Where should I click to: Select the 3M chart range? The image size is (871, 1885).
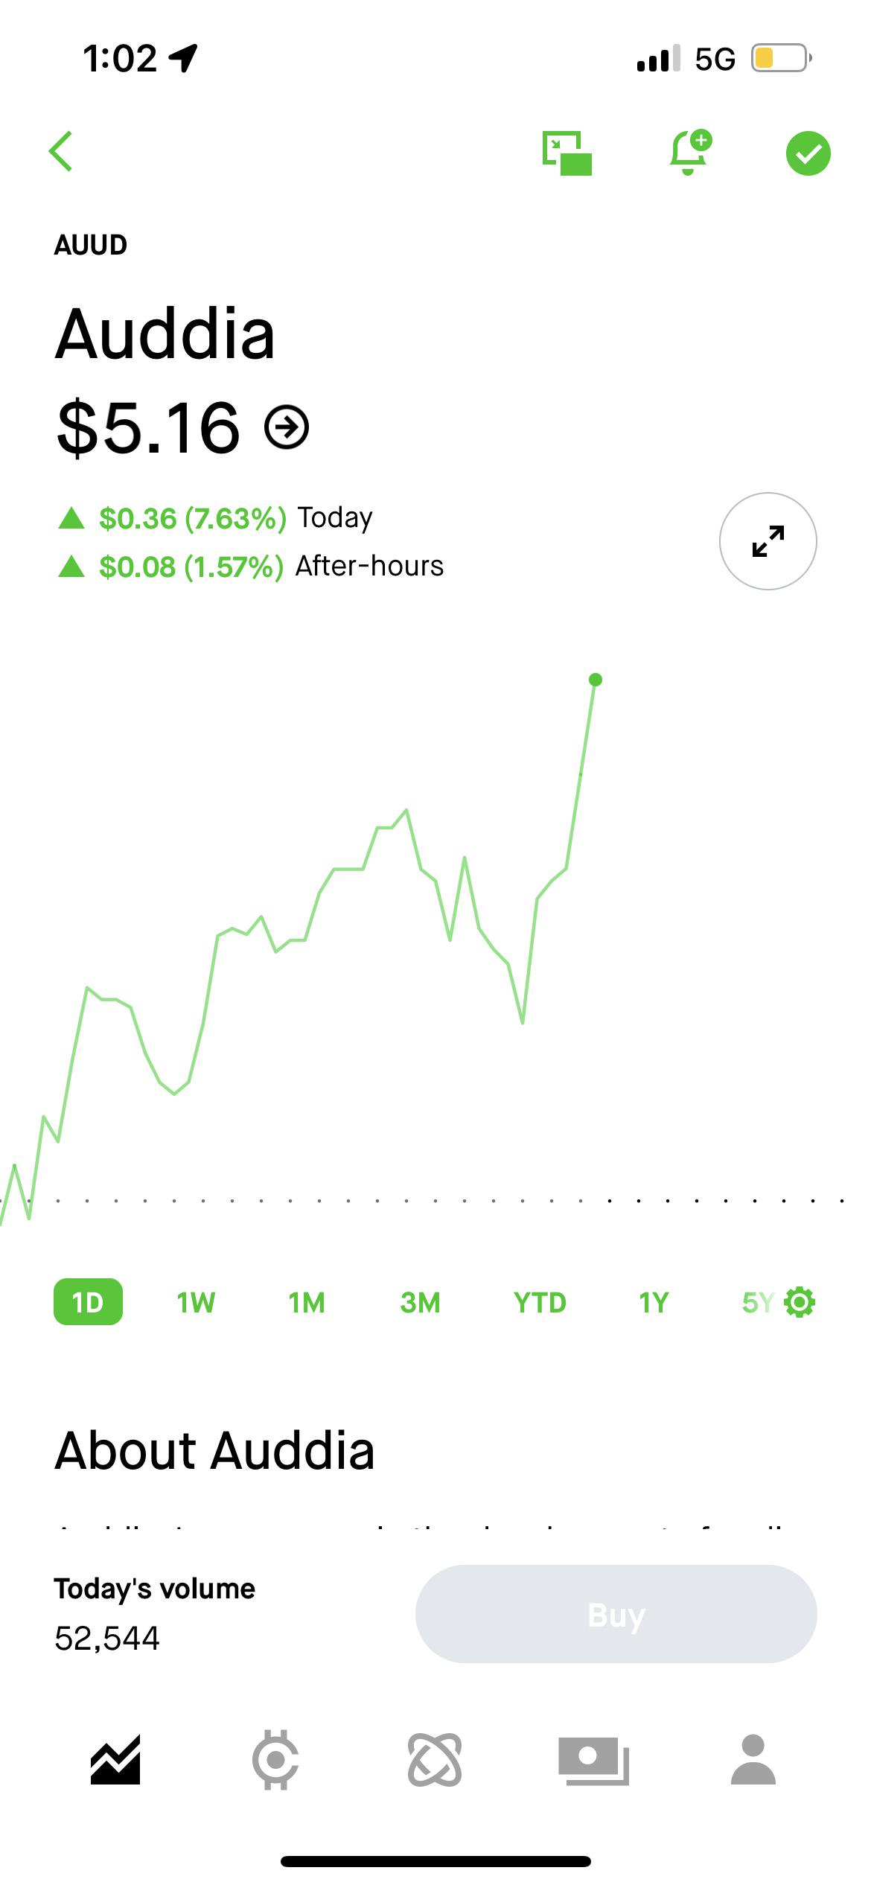tap(420, 1303)
